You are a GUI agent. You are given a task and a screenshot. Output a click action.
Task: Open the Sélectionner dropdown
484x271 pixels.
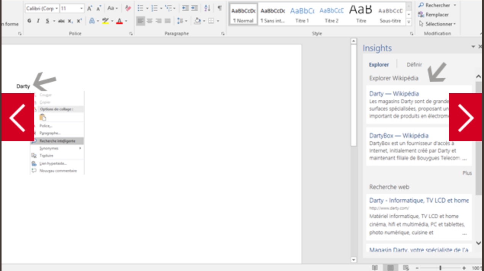[437, 24]
